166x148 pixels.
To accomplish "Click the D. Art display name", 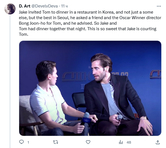I will tap(24, 6).
